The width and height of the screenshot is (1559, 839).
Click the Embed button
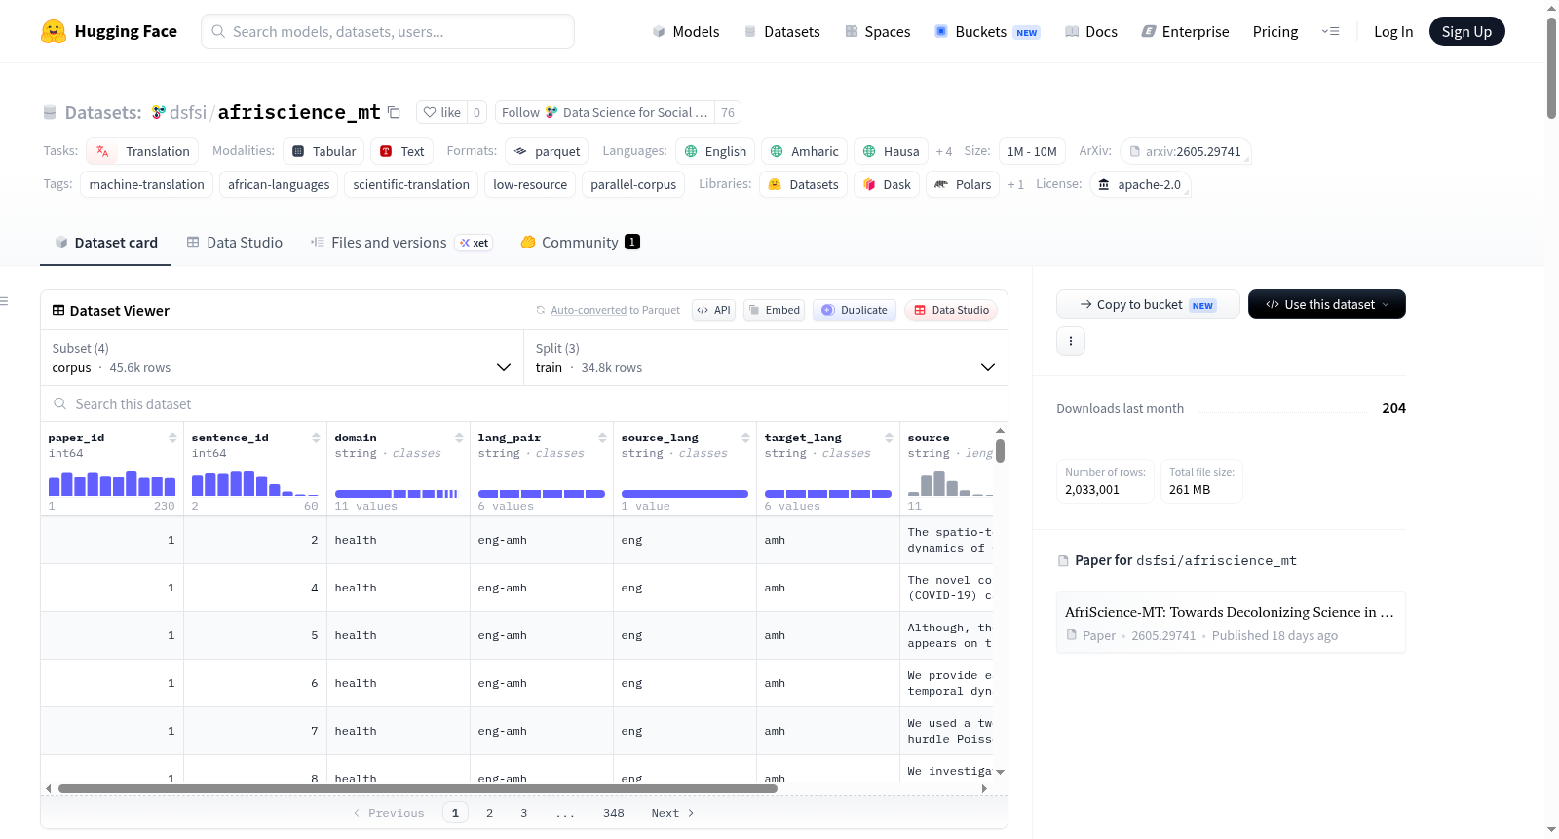coord(775,310)
